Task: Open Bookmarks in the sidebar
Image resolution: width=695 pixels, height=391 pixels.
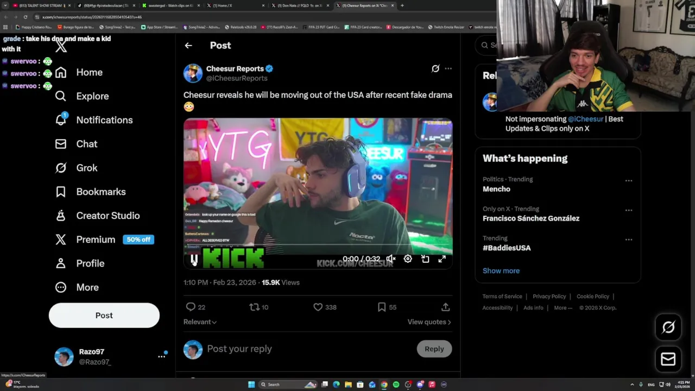Action: point(90,192)
